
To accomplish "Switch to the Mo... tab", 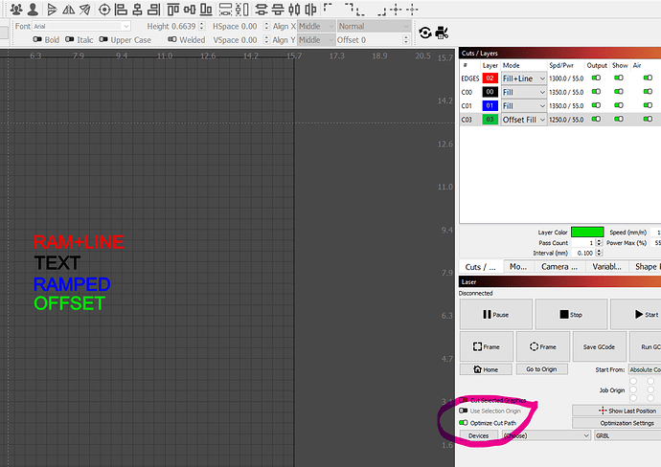I will (x=518, y=267).
